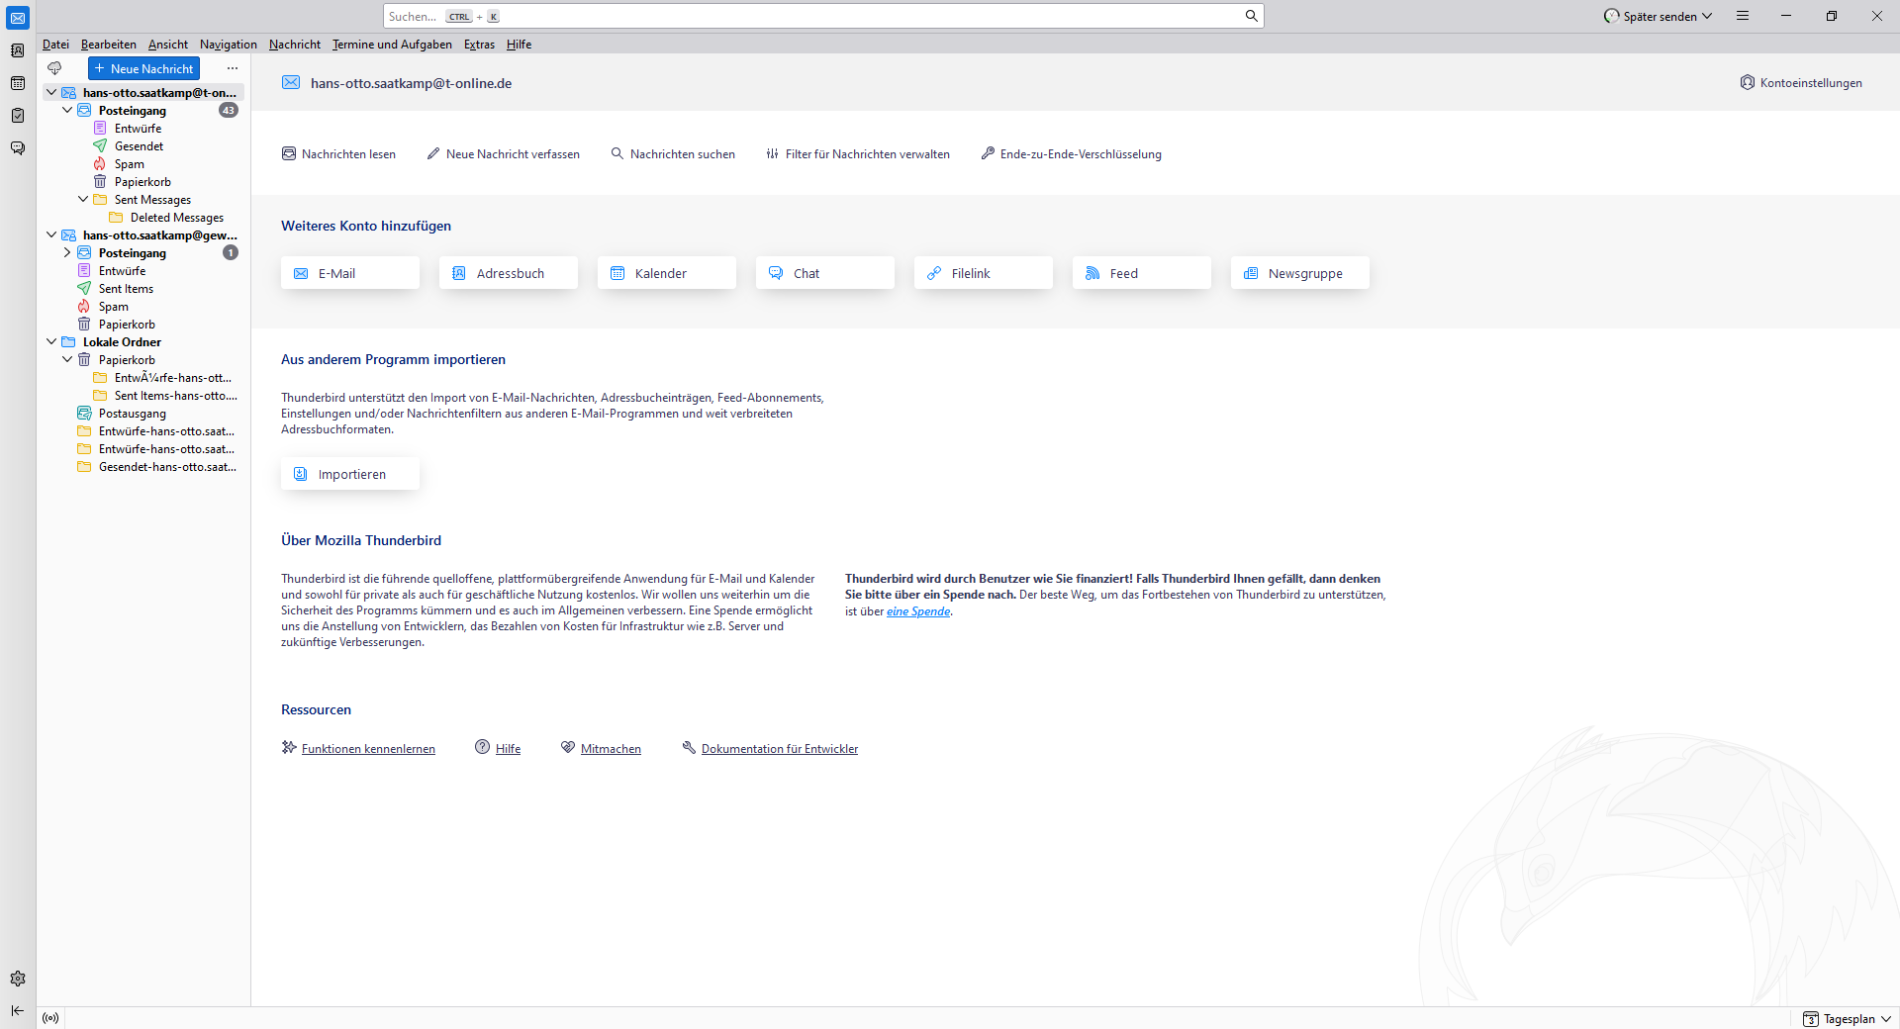The height and width of the screenshot is (1029, 1900).
Task: Open the Navigation menu
Action: [229, 45]
